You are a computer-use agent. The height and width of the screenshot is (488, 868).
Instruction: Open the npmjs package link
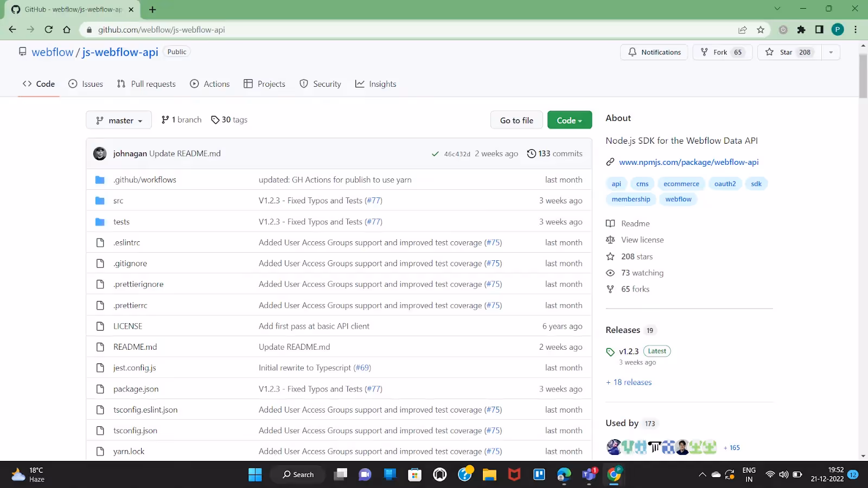(689, 162)
